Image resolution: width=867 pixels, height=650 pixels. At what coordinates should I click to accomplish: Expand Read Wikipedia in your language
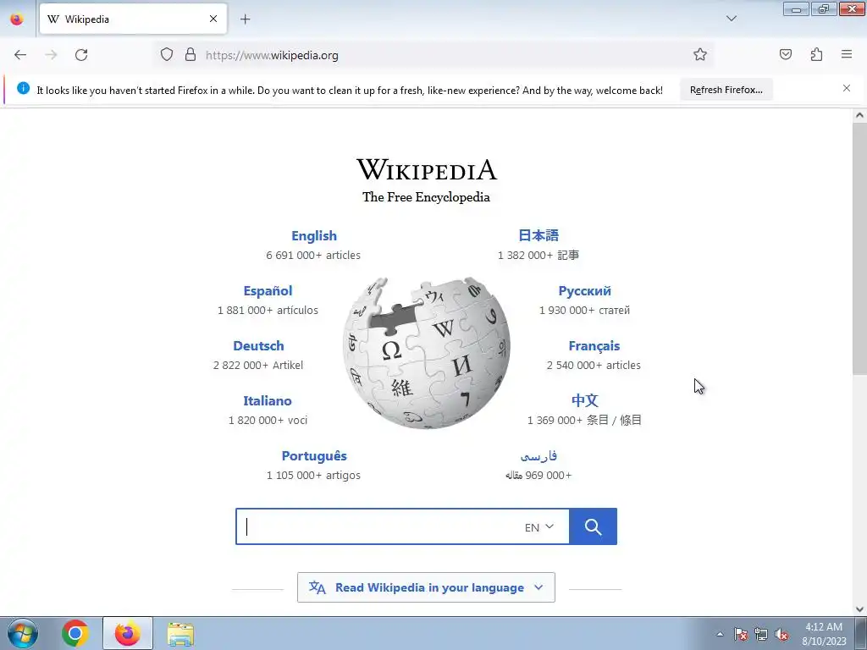[x=427, y=587]
